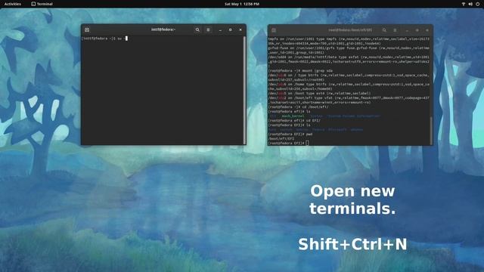The height and width of the screenshot is (272, 484).
Task: Close the left terminal window
Action: coord(240,30)
